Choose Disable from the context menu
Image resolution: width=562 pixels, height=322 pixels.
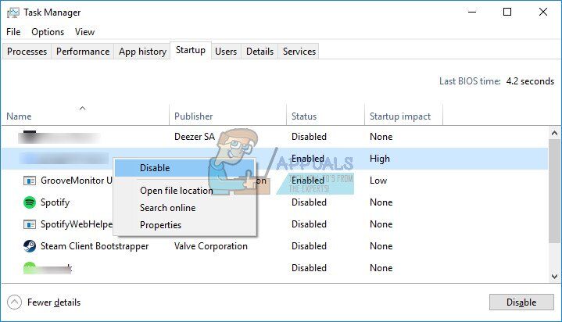(x=184, y=168)
